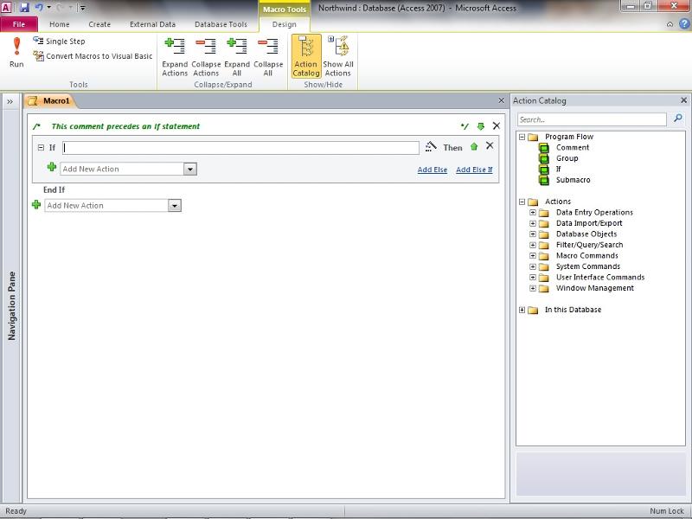Click the comment text preceding the If statement

[x=125, y=126]
